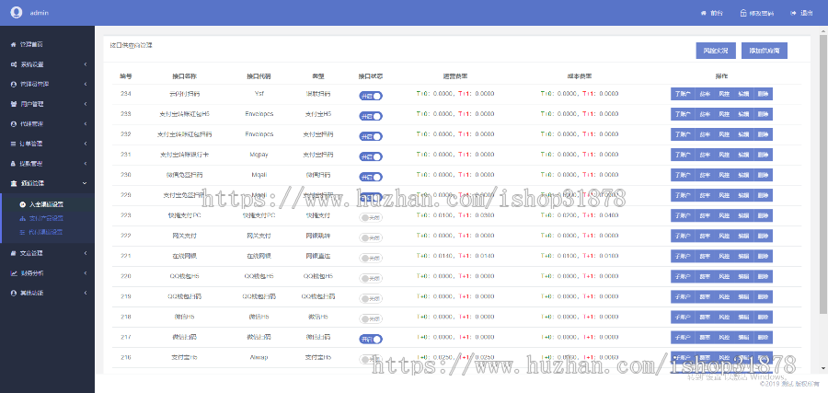Click the 提款管理 lock icon in sidebar

tap(13, 164)
